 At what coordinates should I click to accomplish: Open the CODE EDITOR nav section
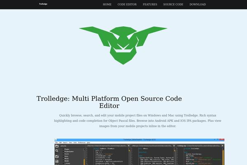pos(127,5)
